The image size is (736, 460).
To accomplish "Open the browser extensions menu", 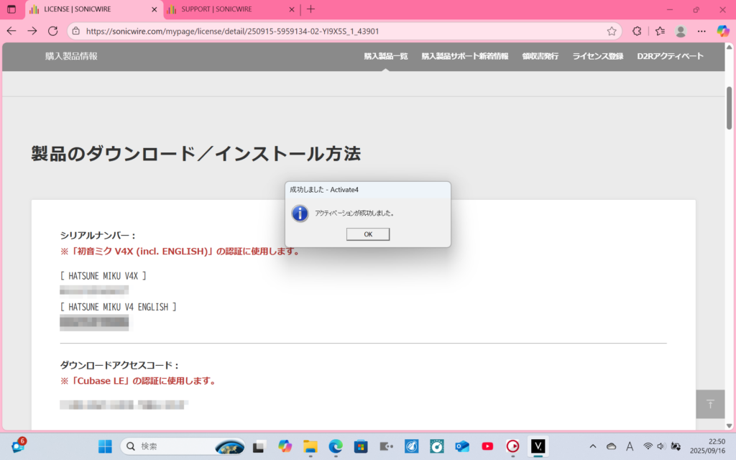I will click(637, 32).
